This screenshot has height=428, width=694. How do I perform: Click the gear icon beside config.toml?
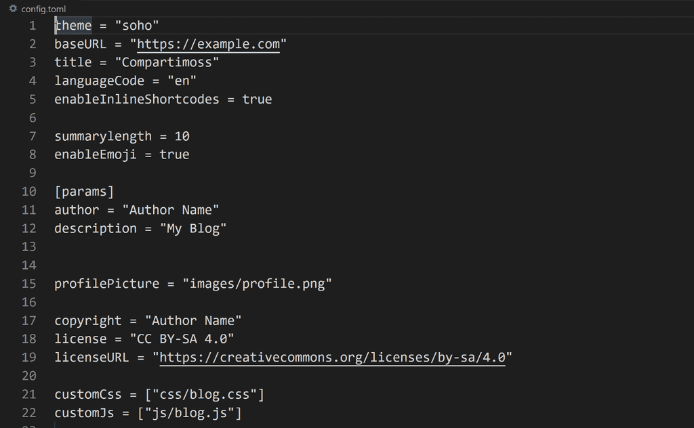pos(14,8)
